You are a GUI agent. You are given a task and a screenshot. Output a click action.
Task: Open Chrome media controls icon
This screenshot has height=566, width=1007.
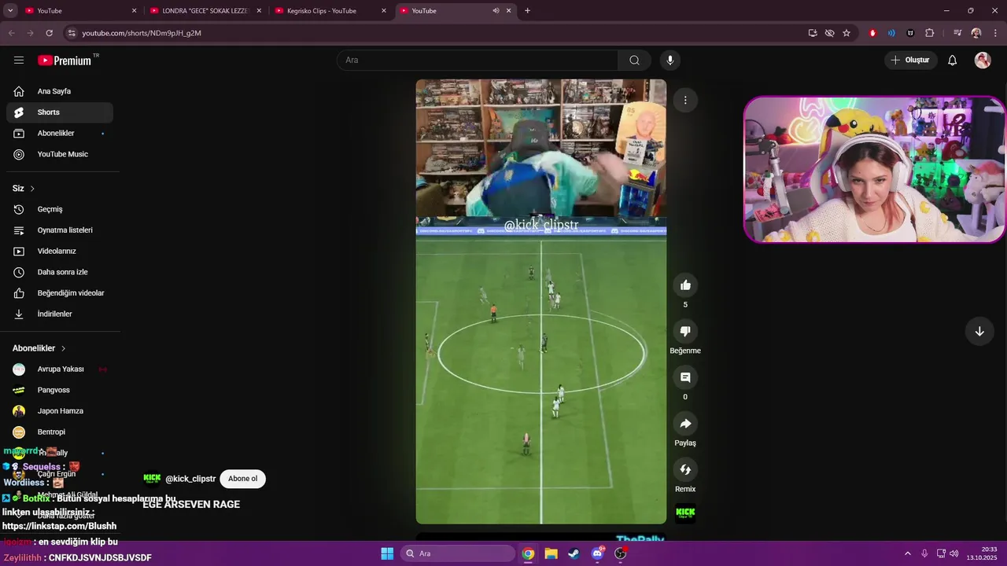point(957,33)
